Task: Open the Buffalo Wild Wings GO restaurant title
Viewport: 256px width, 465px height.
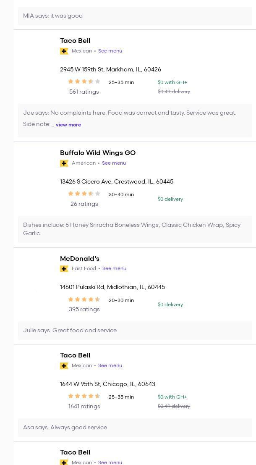Action: [98, 153]
